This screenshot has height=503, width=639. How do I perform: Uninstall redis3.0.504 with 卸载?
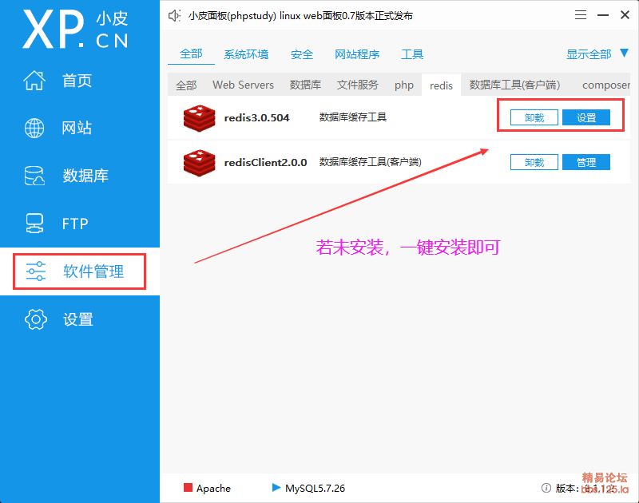pyautogui.click(x=534, y=117)
